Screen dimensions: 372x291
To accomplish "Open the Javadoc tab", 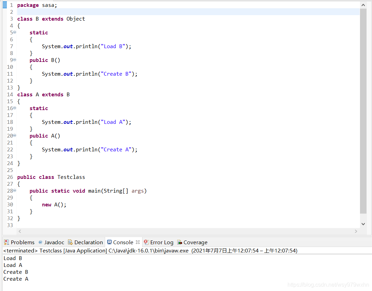I will coord(51,242).
